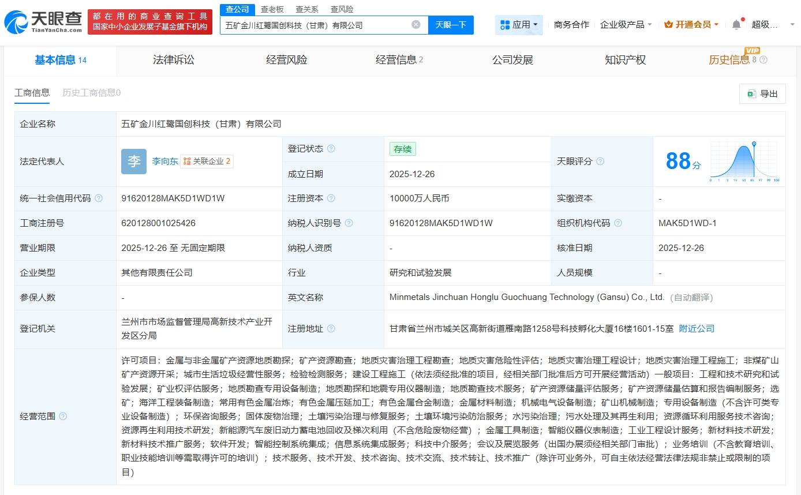The image size is (801, 495).
Task: Expand the 企业级产品 menu
Action: tap(626, 25)
